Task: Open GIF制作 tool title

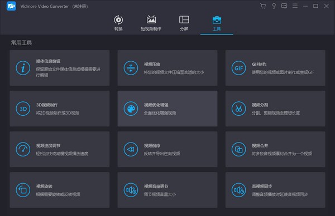Action: [x=259, y=64]
